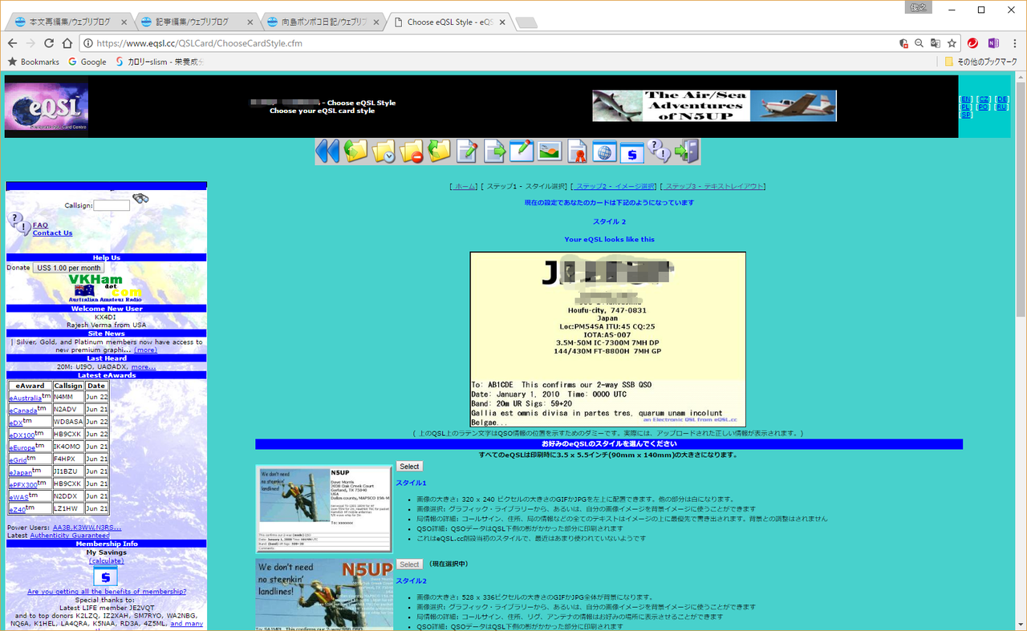Click the document with pencil icon
Image resolution: width=1027 pixels, height=631 pixels.
(x=467, y=151)
